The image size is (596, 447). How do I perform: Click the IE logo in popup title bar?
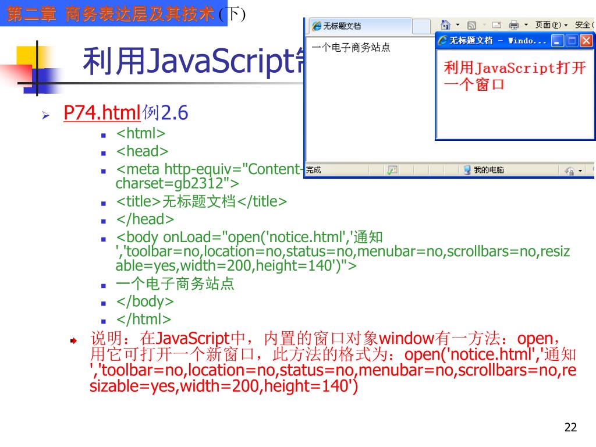[x=442, y=40]
